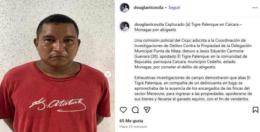Open the profile avatar beside the caption

125,26
